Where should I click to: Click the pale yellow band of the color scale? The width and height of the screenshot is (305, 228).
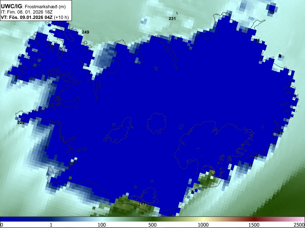[203, 219]
